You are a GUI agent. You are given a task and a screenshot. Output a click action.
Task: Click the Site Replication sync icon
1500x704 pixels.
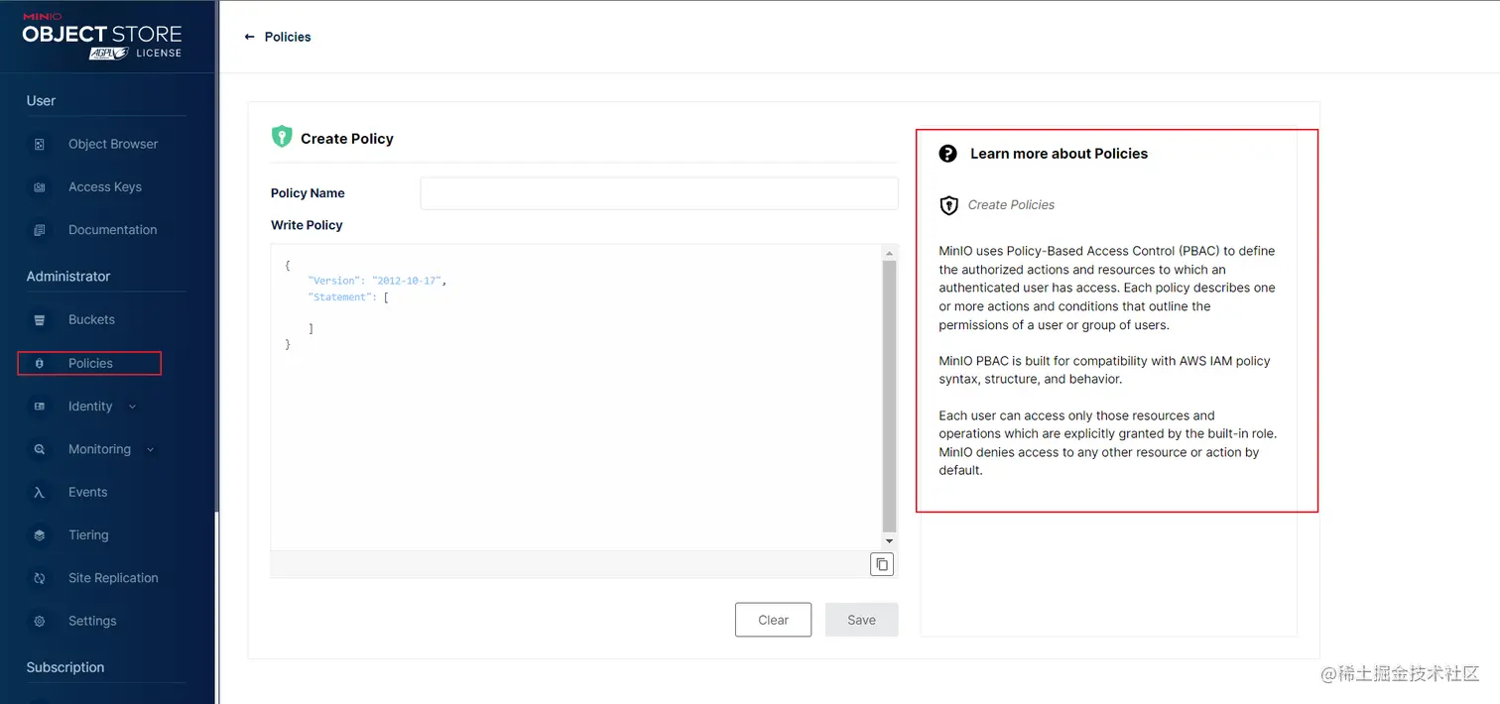(x=40, y=578)
